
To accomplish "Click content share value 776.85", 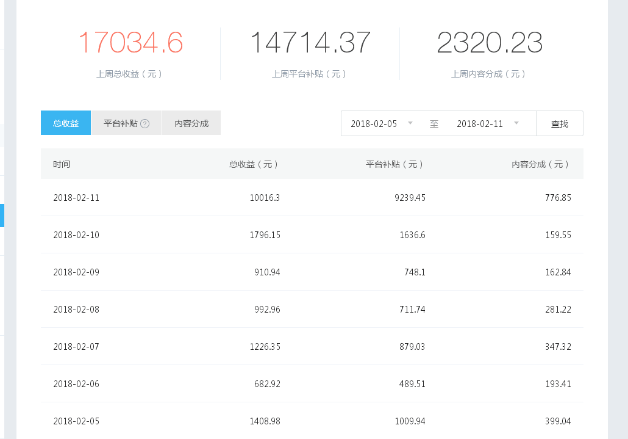I will click(x=558, y=198).
